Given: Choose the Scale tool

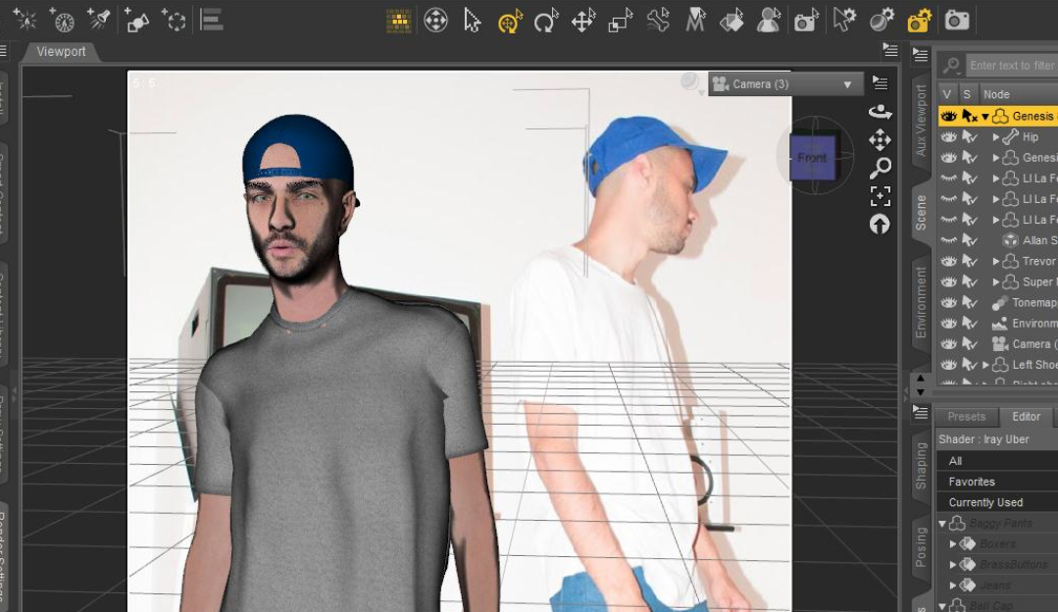Looking at the screenshot, I should coord(621,21).
